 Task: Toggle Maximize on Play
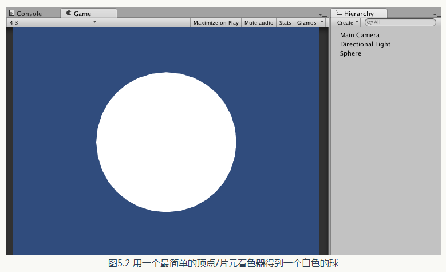pyautogui.click(x=216, y=23)
